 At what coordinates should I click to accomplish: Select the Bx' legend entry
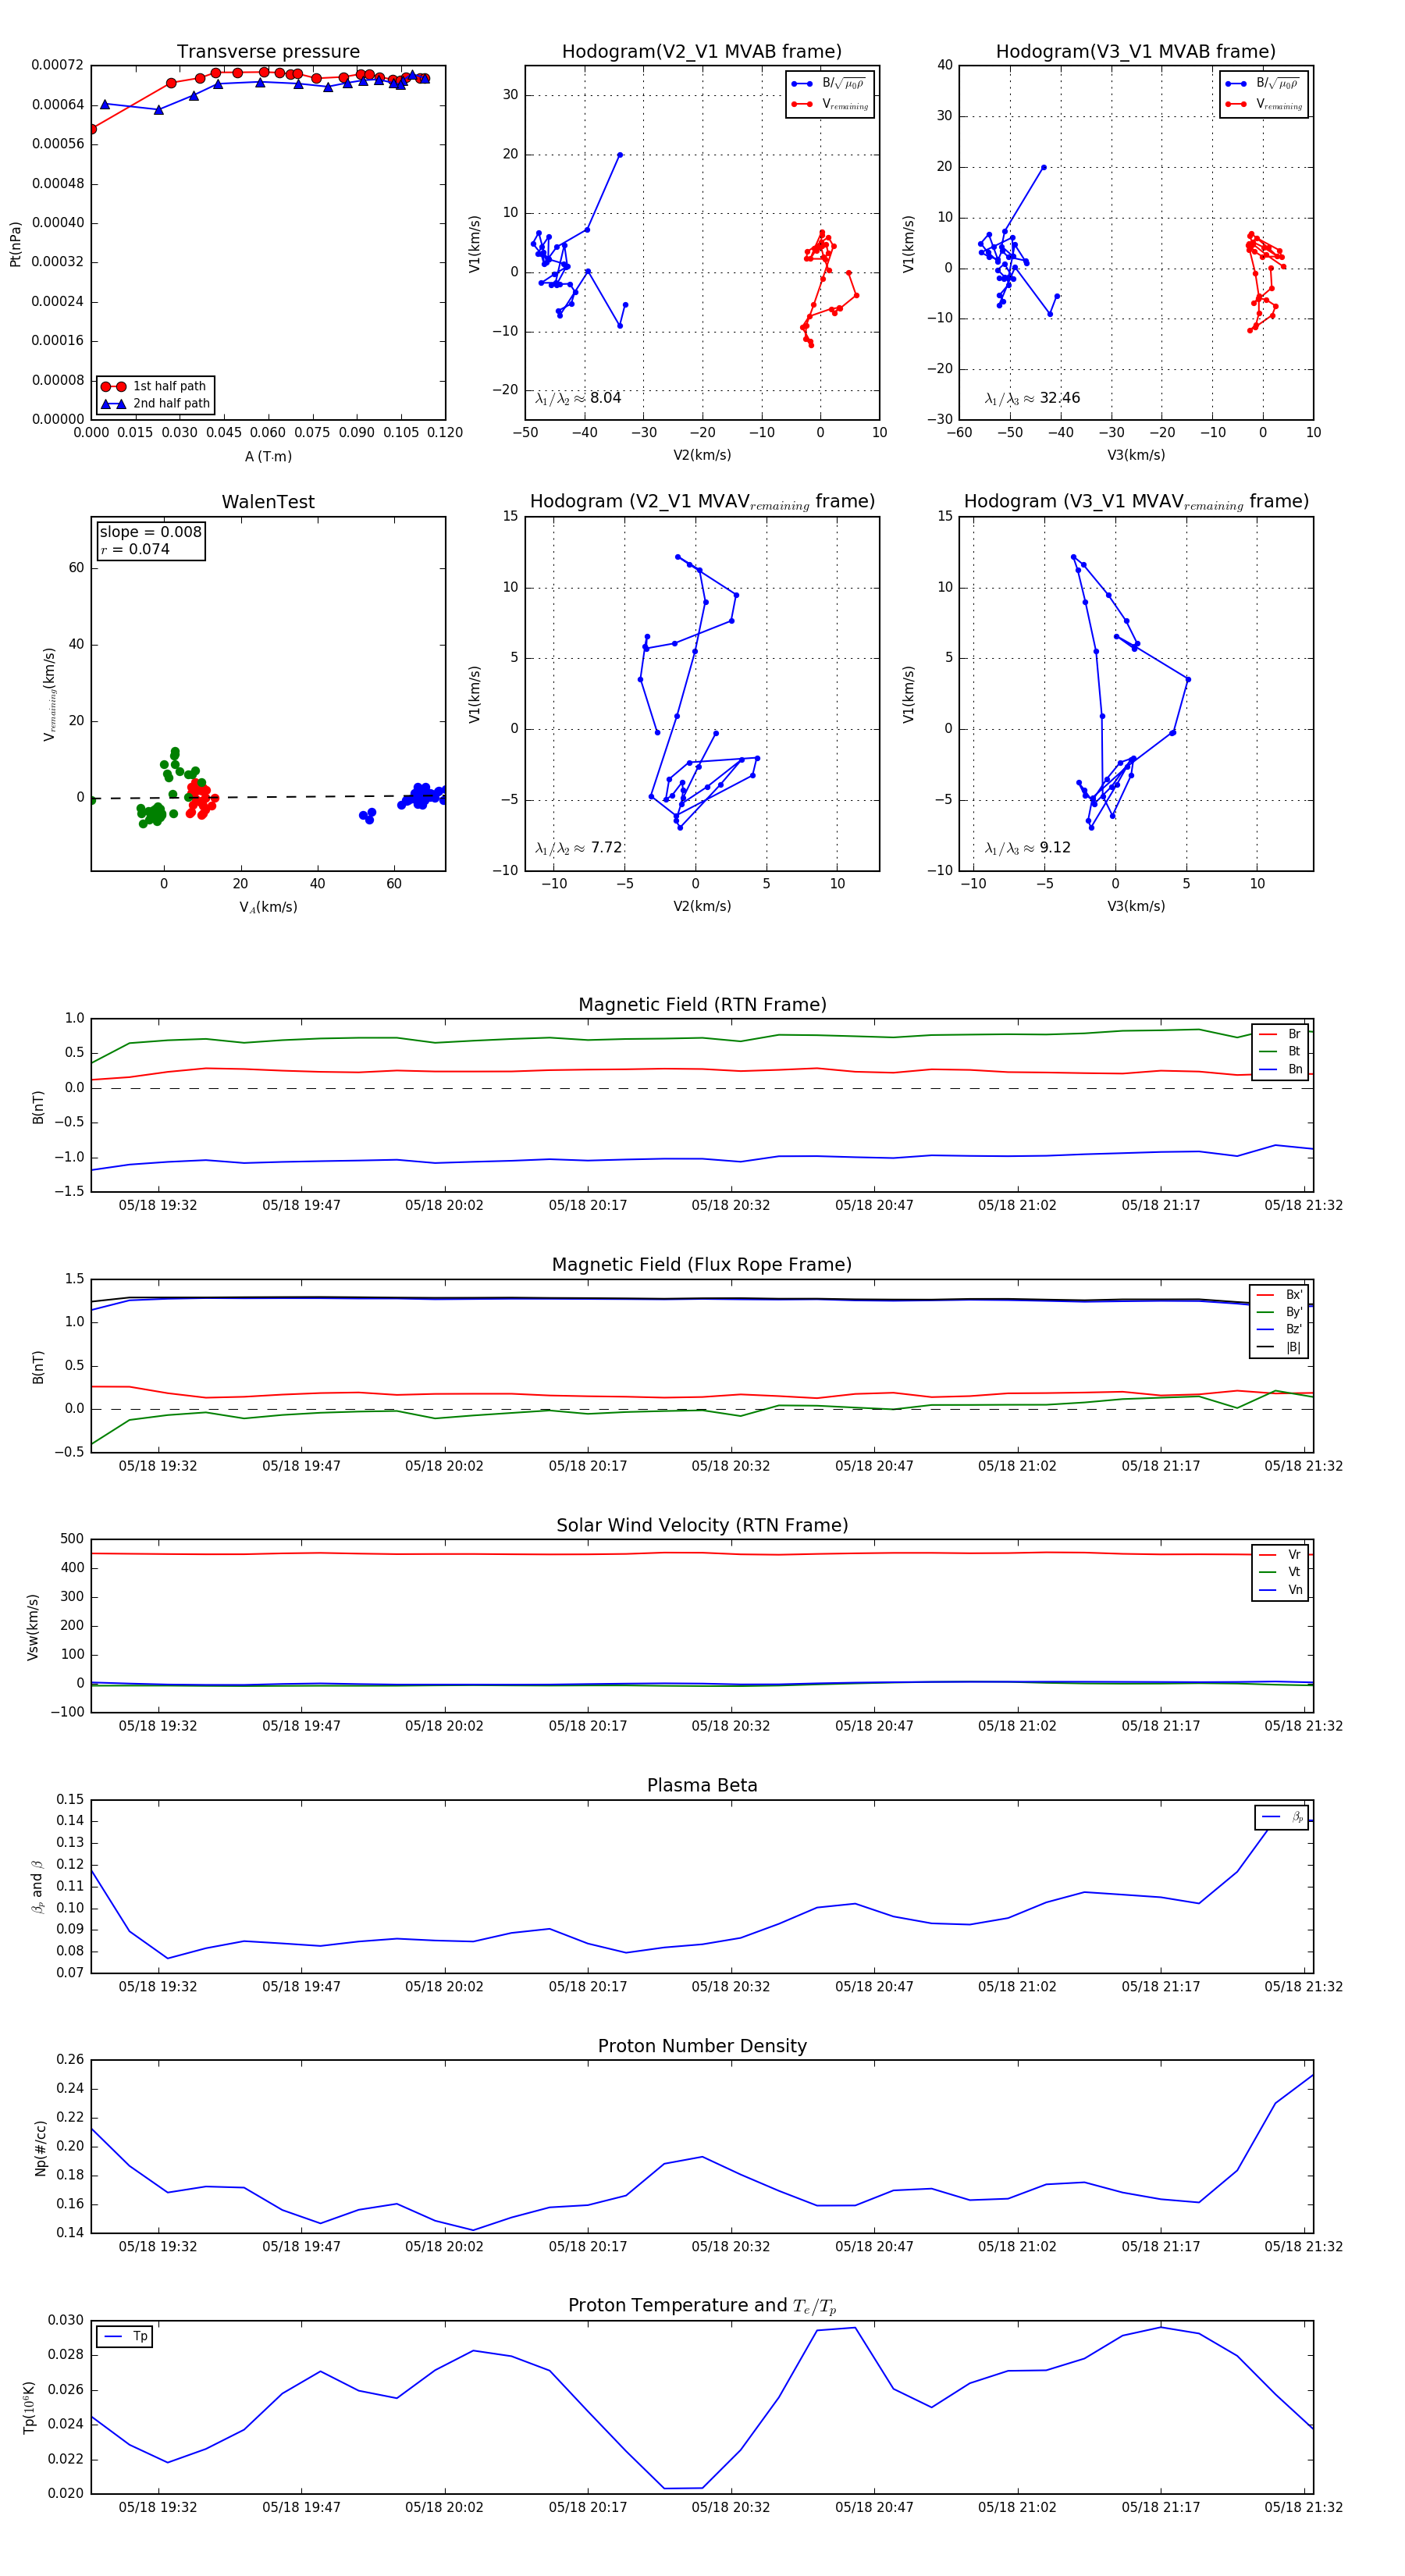1280,1295
